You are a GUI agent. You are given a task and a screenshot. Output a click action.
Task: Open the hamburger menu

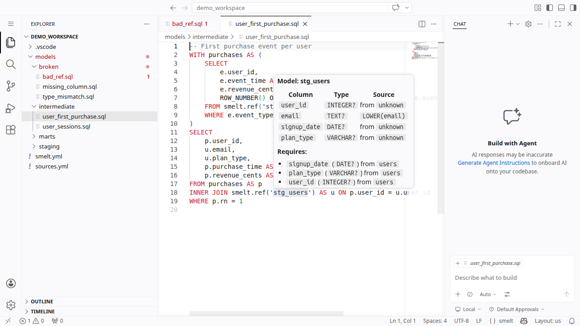tap(11, 24)
